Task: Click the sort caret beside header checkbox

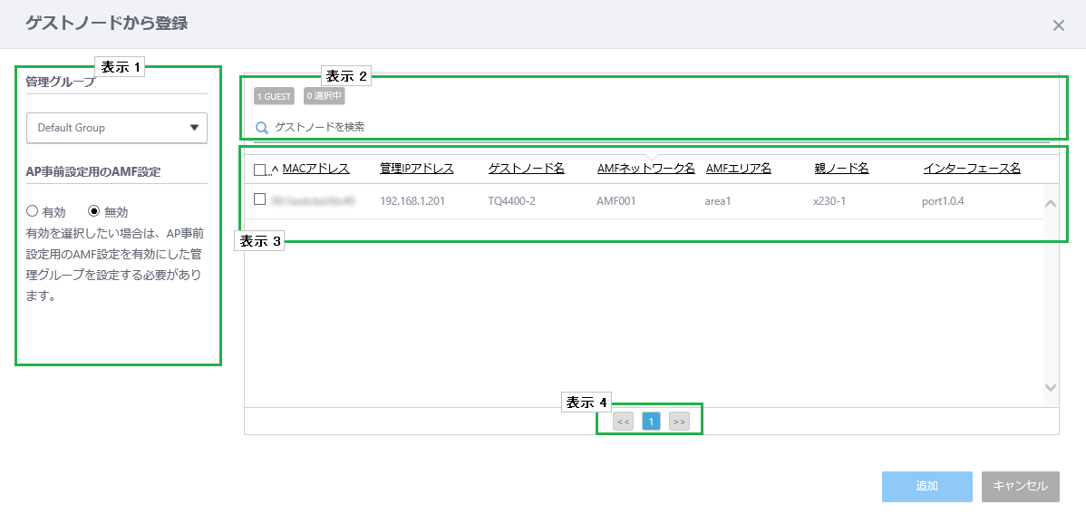Action: 275,170
